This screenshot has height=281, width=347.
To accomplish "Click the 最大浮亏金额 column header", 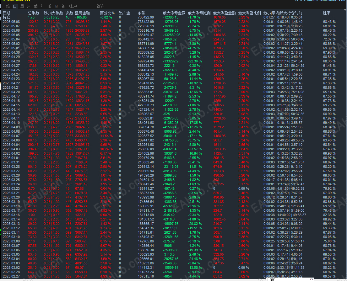I will (x=174, y=13).
